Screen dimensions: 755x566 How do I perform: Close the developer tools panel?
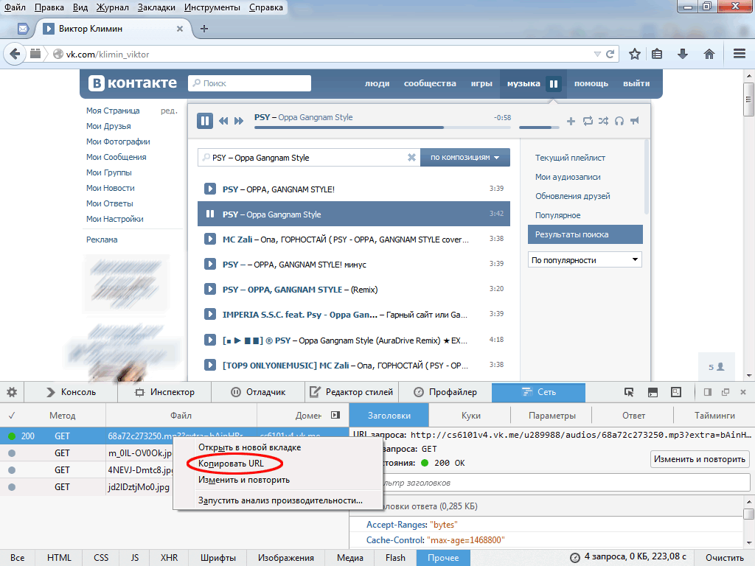tap(743, 392)
